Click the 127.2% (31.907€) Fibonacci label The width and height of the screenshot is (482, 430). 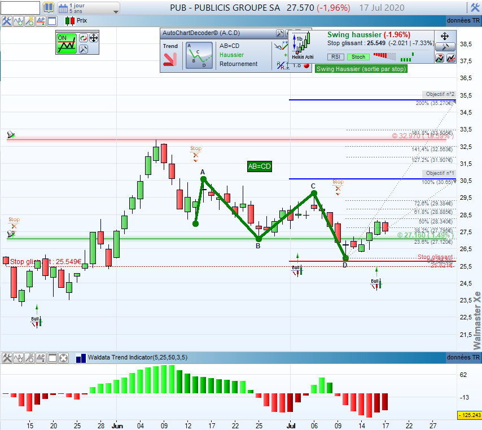pyautogui.click(x=432, y=160)
